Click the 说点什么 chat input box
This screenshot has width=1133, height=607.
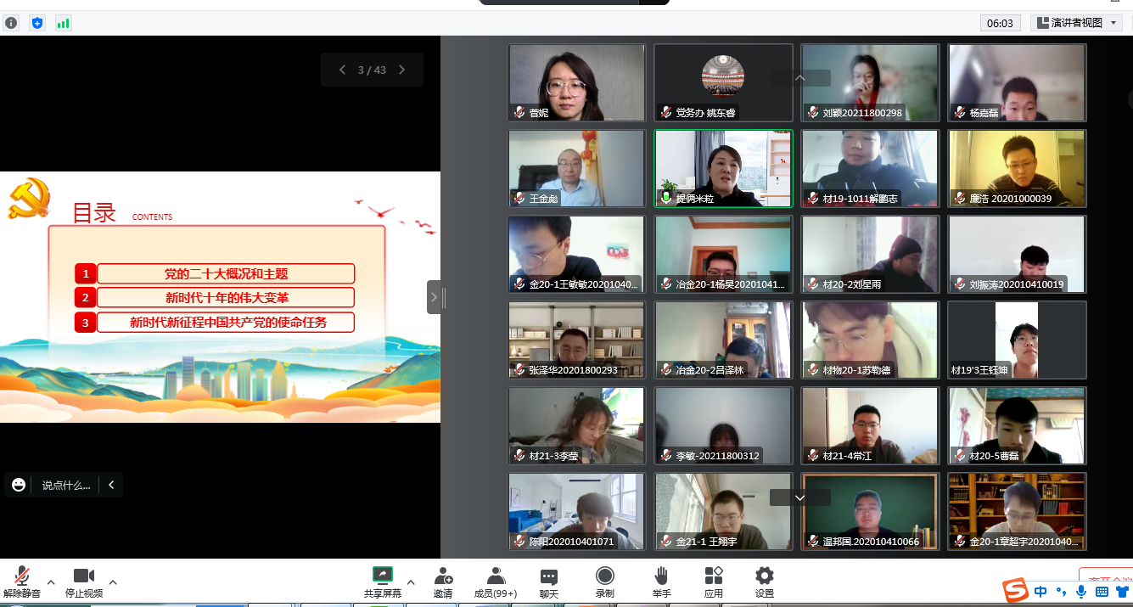tap(66, 485)
